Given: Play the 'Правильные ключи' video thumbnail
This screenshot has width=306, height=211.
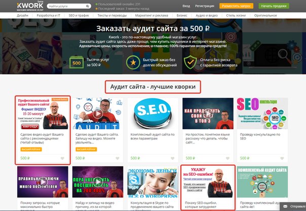Looking at the screenshot, I should [x=43, y=182].
